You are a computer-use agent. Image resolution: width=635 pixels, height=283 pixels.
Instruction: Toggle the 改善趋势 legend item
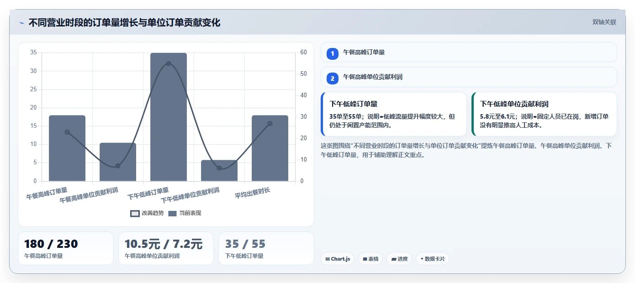147,213
